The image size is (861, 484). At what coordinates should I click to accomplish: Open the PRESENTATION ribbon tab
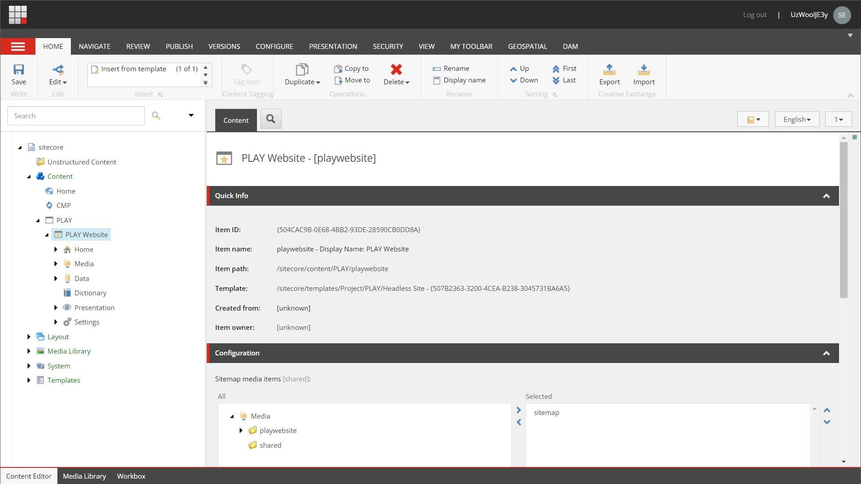pyautogui.click(x=333, y=46)
